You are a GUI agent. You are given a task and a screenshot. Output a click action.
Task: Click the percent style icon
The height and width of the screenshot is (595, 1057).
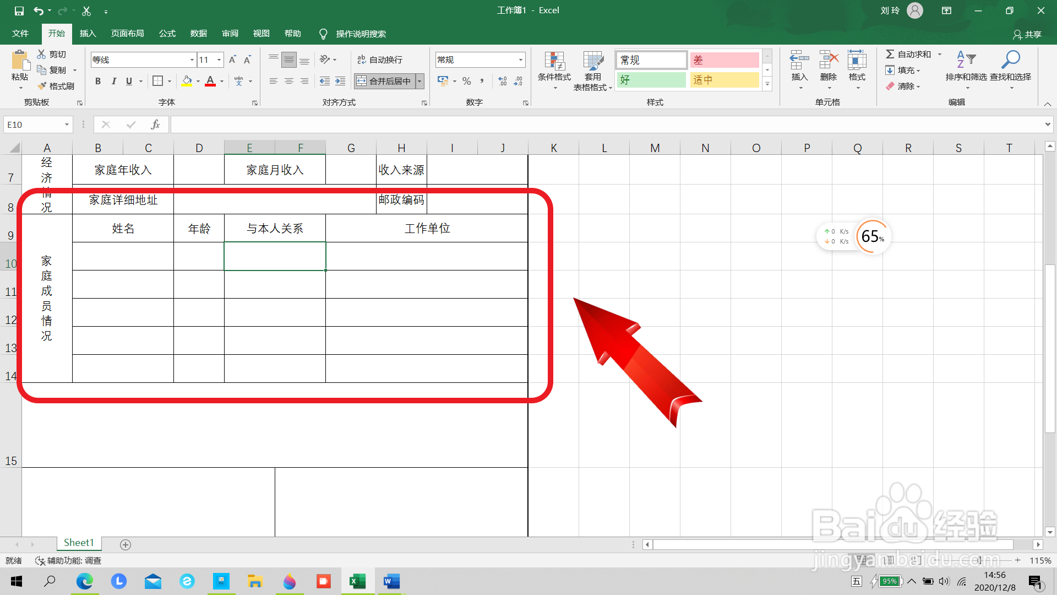pos(467,81)
